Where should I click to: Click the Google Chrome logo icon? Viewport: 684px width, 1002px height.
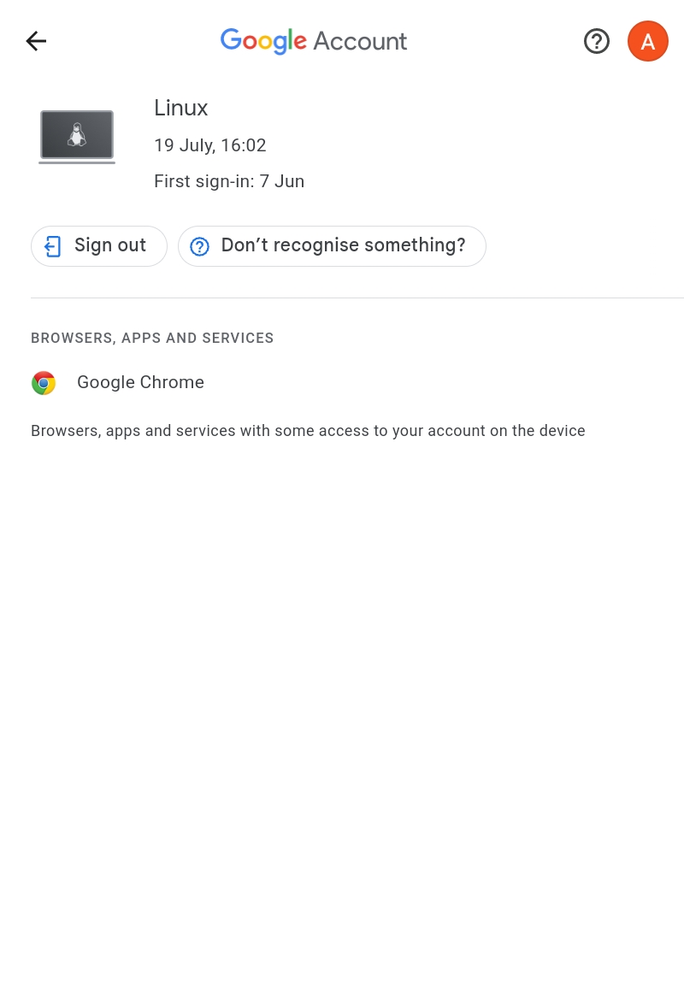(x=44, y=383)
